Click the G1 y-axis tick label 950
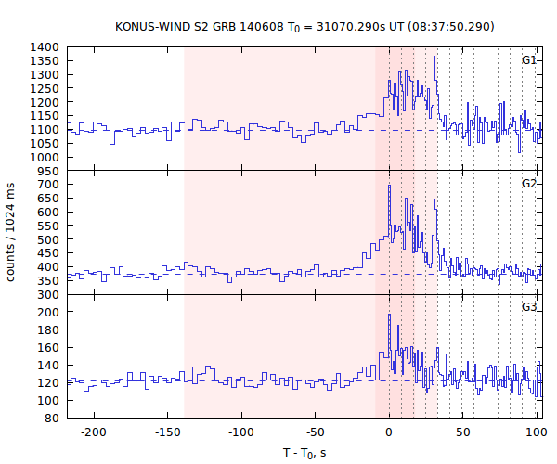Screen dimensions: 557x464 pos(48,172)
